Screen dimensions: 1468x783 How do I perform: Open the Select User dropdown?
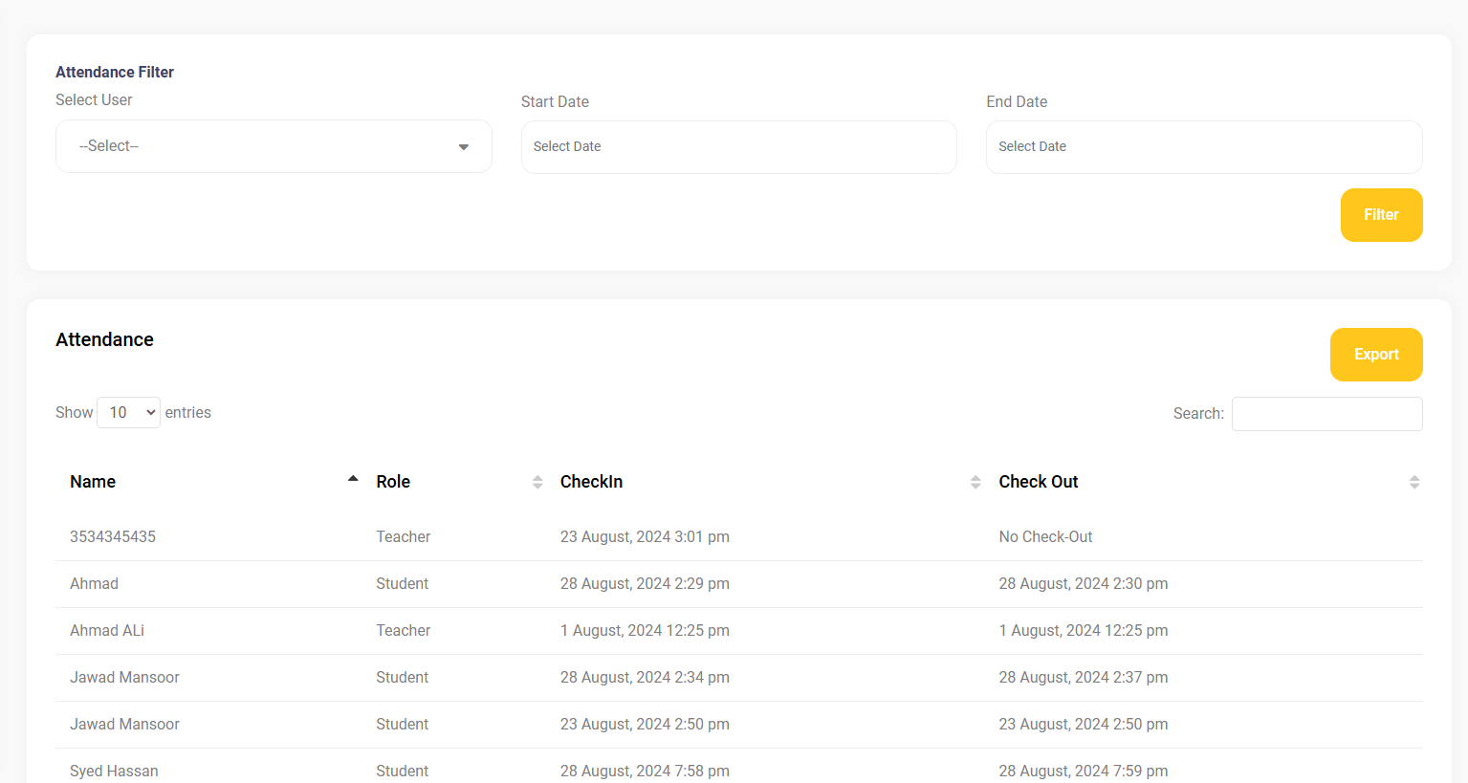tap(274, 146)
